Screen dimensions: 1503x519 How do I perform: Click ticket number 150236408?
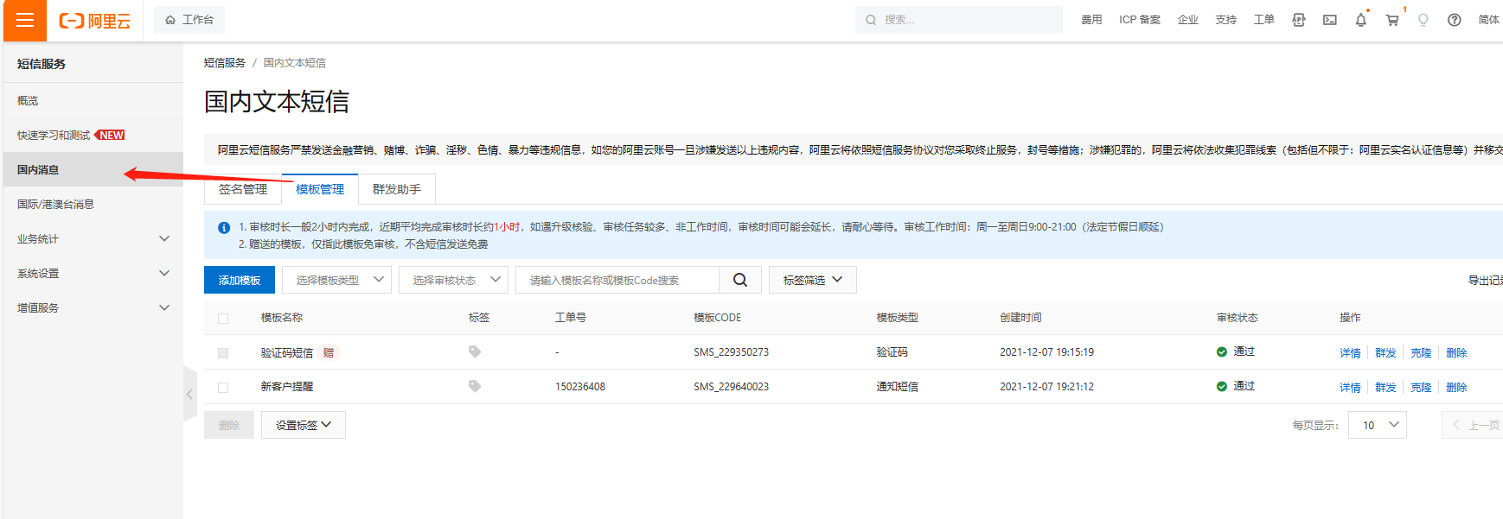point(580,387)
